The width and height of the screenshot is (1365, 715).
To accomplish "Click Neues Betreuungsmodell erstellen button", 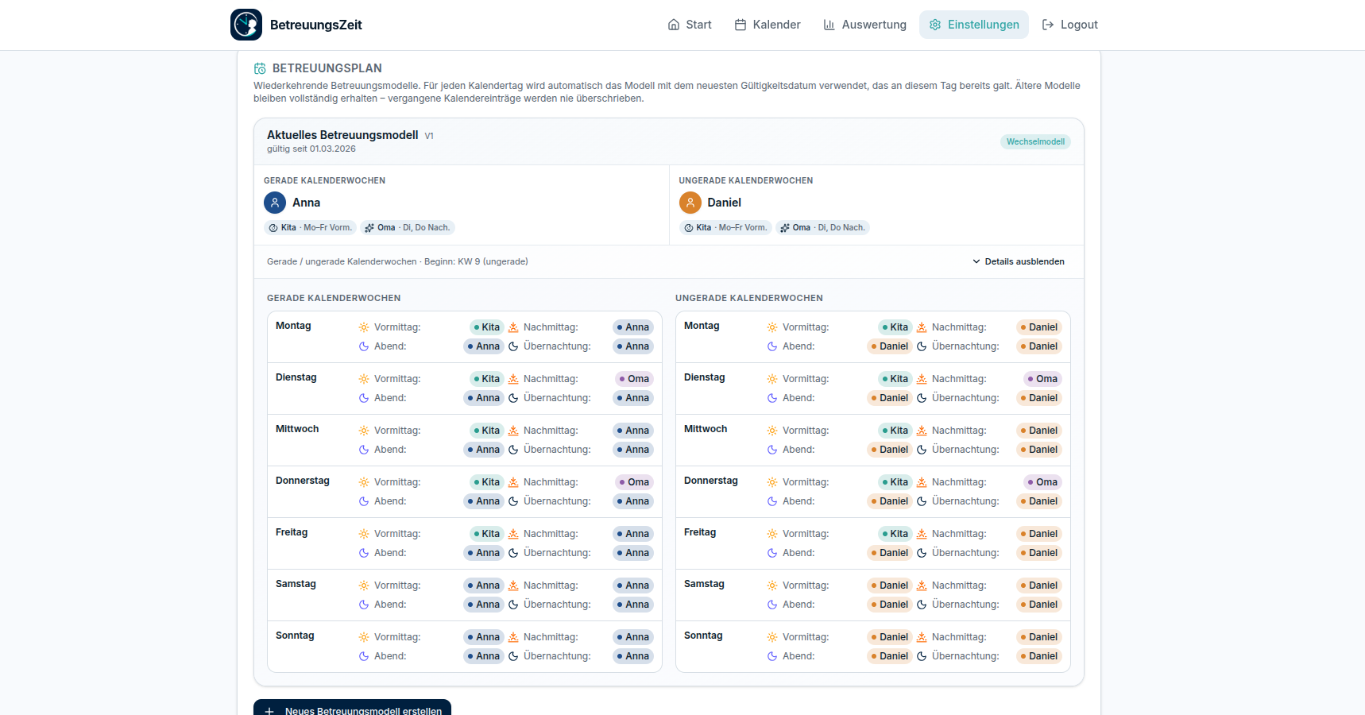I will point(352,707).
